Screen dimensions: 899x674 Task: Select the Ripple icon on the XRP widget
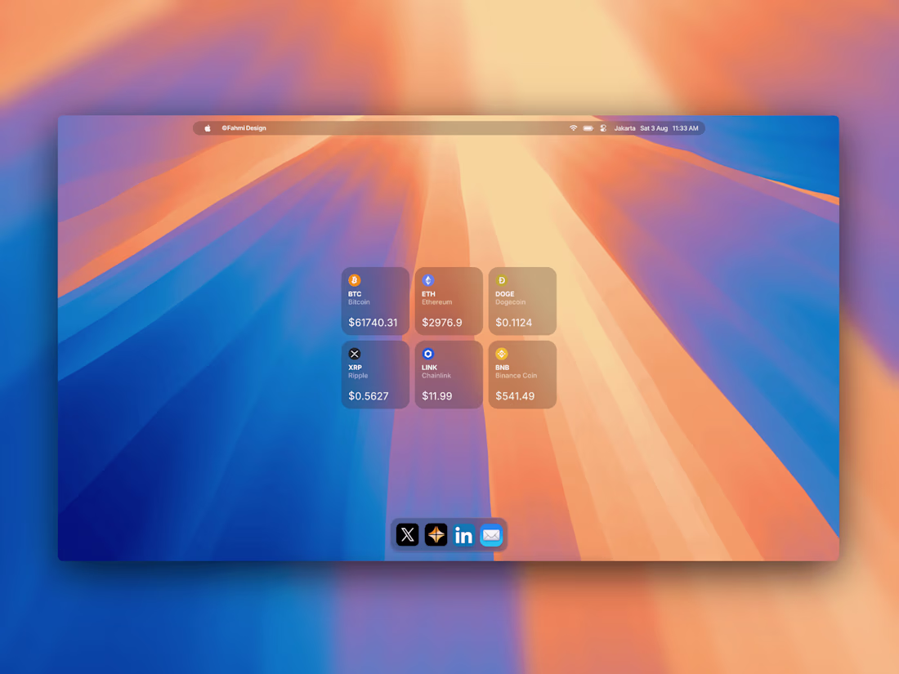[x=354, y=354]
